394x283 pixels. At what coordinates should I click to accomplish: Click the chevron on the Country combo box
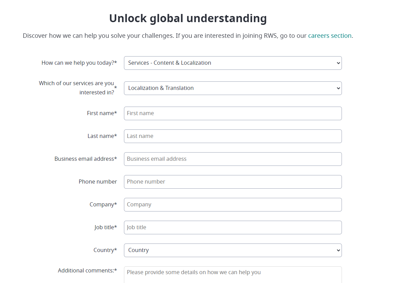tap(338, 250)
